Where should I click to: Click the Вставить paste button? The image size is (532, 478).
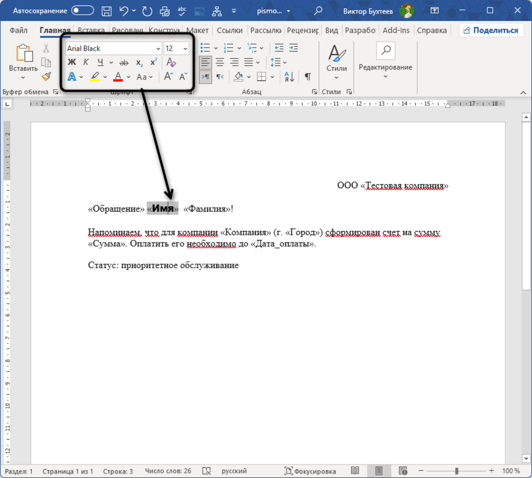coord(24,62)
